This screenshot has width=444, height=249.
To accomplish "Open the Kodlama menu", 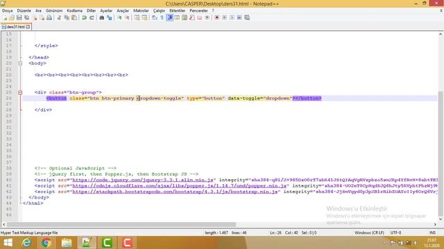I will tap(74, 11).
